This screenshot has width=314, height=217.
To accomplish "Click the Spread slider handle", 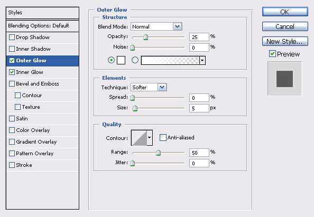I will point(132,98).
